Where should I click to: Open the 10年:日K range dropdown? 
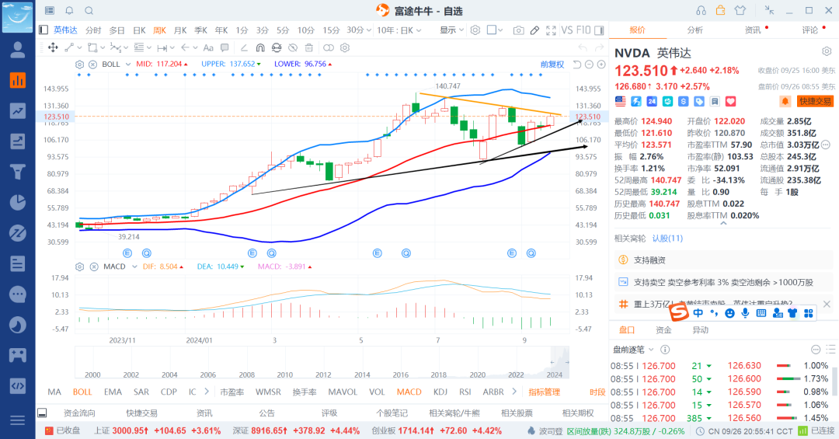pyautogui.click(x=399, y=30)
